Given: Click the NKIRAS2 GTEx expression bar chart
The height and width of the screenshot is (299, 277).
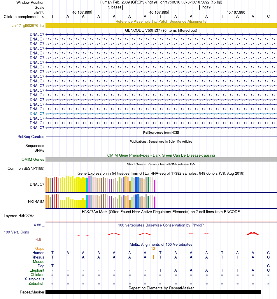Looking at the screenshot, I should [101, 201].
